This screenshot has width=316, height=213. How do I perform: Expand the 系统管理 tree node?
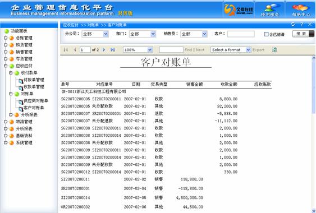(6, 143)
